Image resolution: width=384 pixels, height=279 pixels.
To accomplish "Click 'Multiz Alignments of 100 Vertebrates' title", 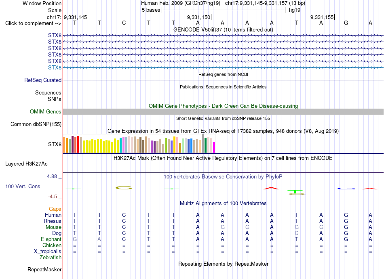I will [223, 203].
